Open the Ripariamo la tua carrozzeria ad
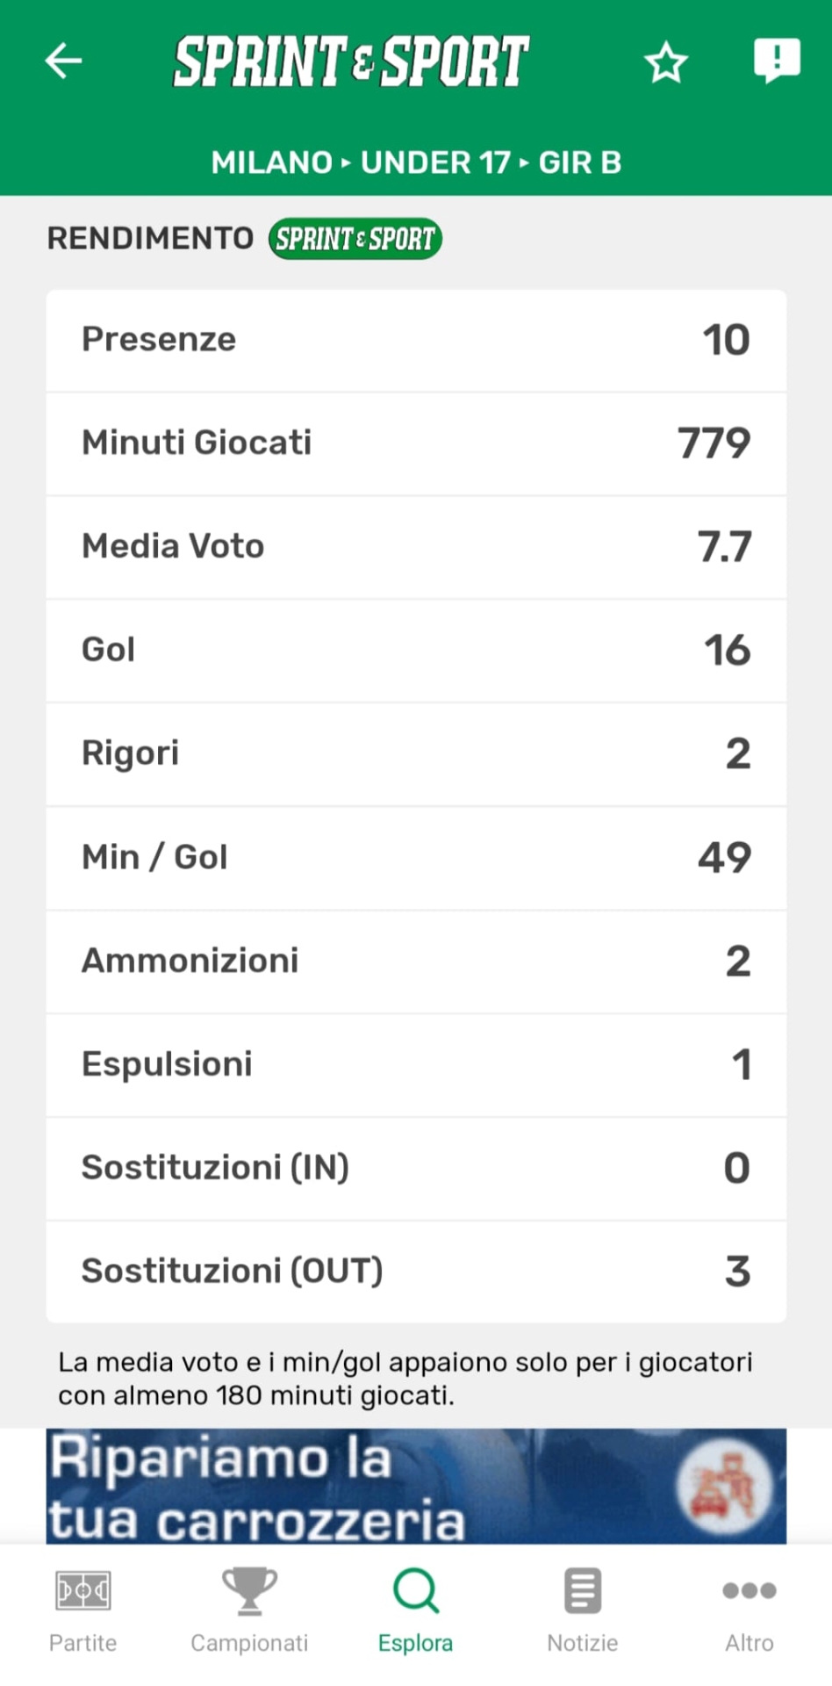The width and height of the screenshot is (832, 1686). tap(416, 1486)
